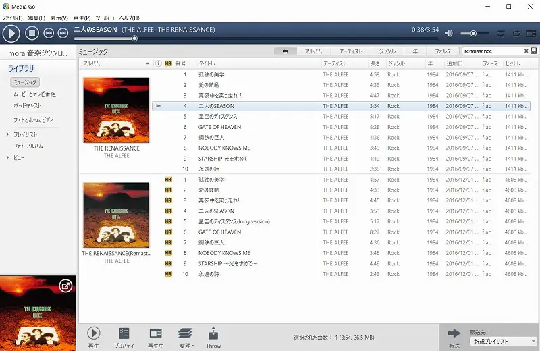Skip to the next track
The width and height of the screenshot is (540, 351).
(63, 33)
